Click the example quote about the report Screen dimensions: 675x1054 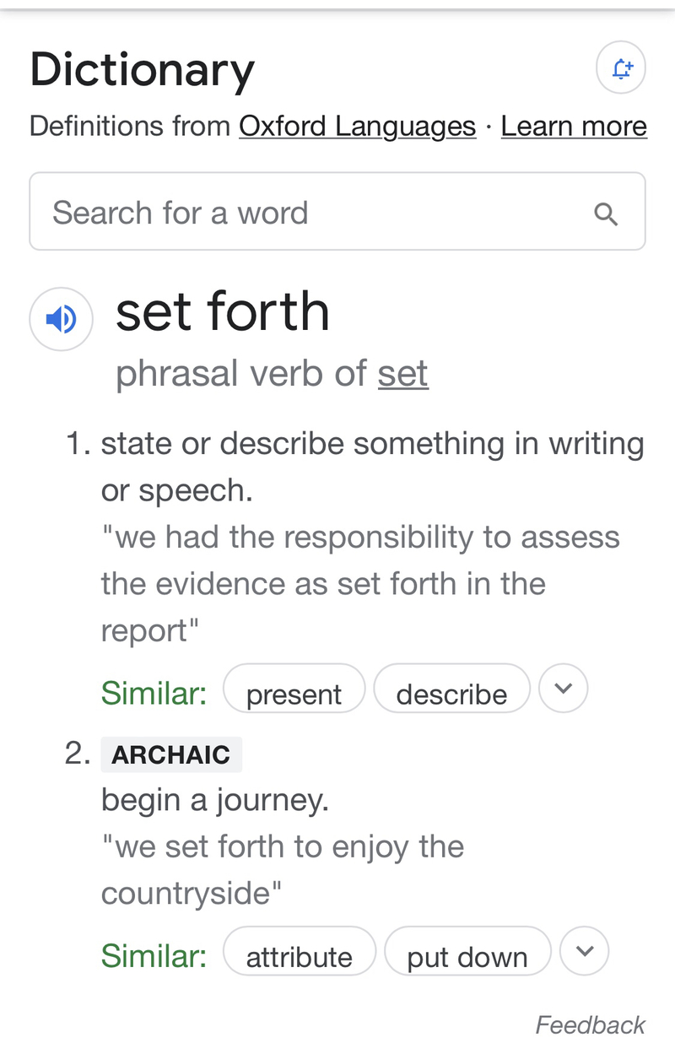click(360, 583)
